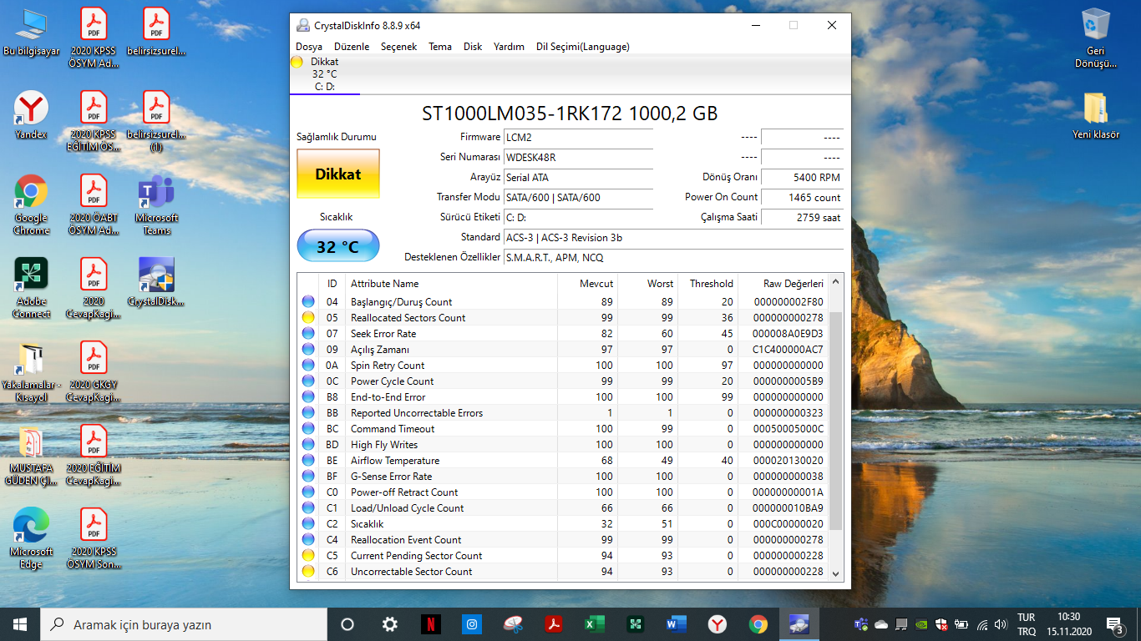Click yellow status circle for Reallocated Sectors Count
The image size is (1141, 641).
[x=308, y=318]
